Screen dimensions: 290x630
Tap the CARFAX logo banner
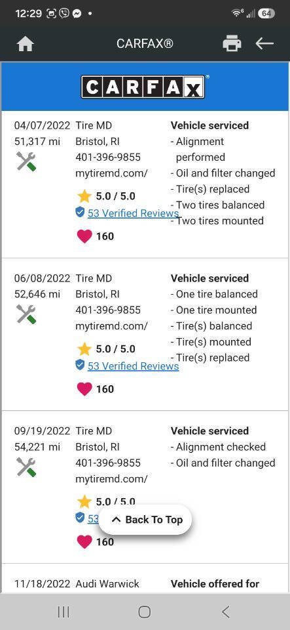(x=145, y=87)
